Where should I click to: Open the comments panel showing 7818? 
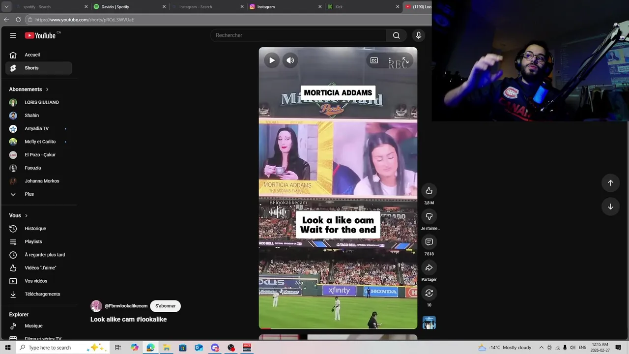click(429, 242)
